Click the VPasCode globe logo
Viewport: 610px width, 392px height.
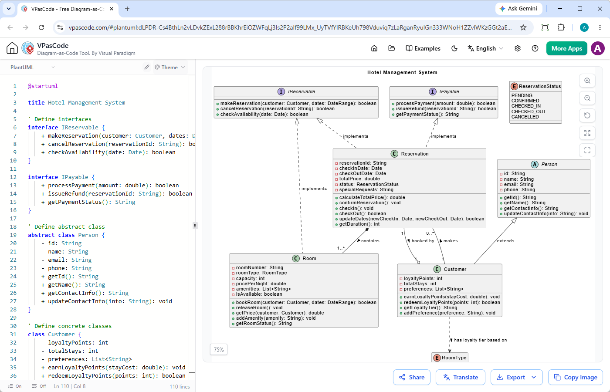(28, 48)
